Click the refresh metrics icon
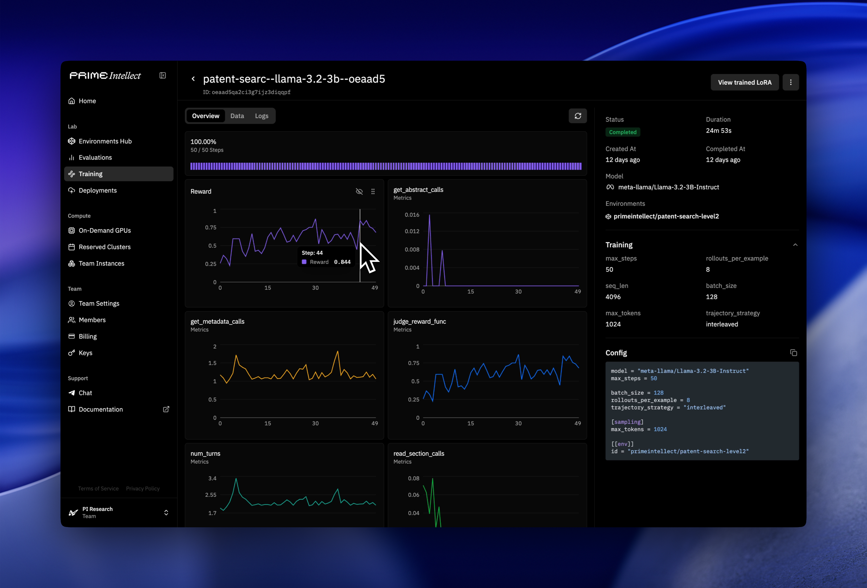Screen dimensions: 867x588 click(x=578, y=116)
